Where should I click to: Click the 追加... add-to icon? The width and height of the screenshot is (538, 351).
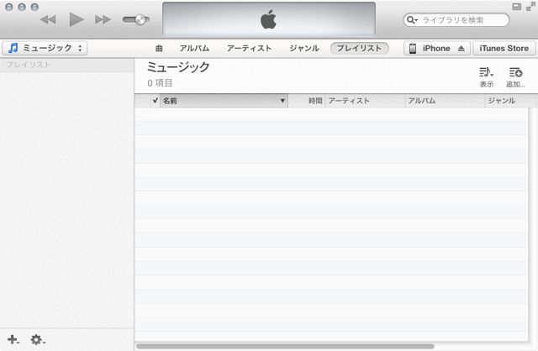point(515,77)
